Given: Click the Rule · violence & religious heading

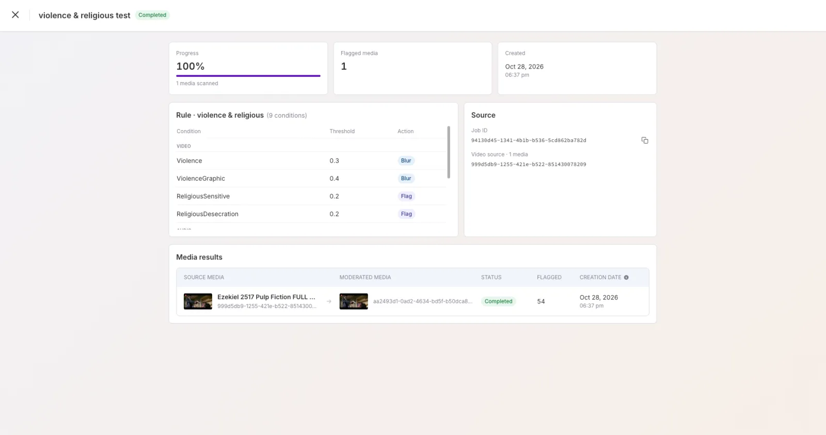Looking at the screenshot, I should [x=220, y=115].
